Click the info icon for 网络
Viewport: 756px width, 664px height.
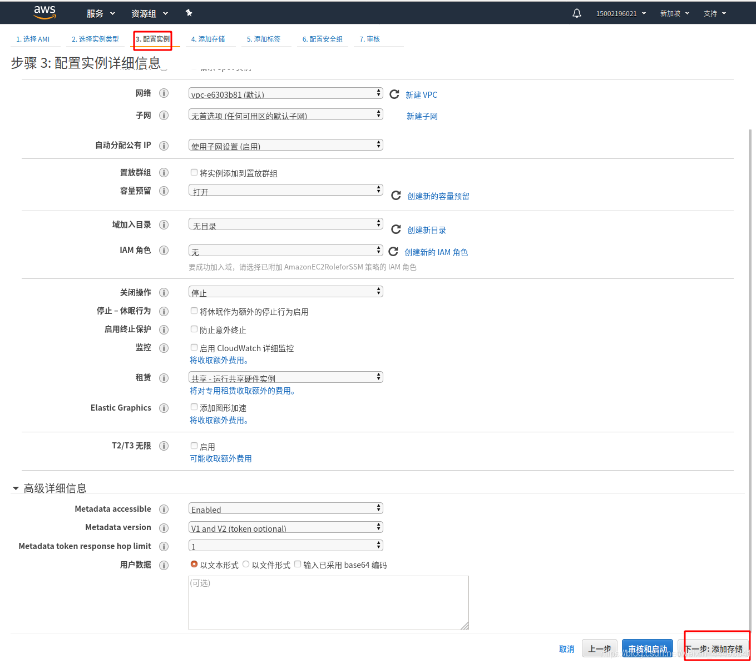[164, 93]
